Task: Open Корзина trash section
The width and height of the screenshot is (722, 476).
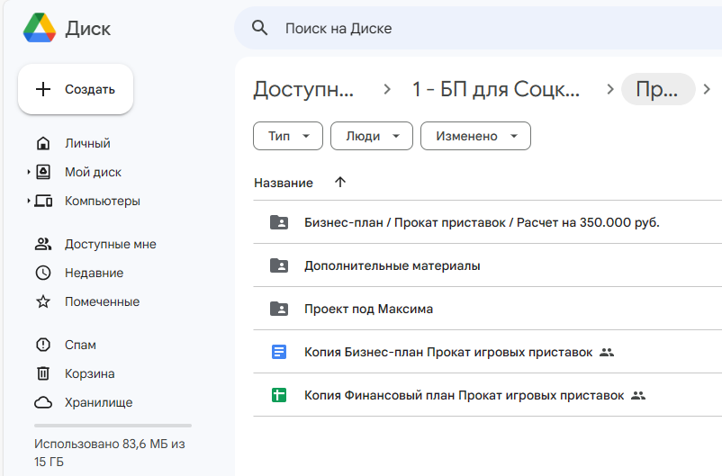Action: 89,373
